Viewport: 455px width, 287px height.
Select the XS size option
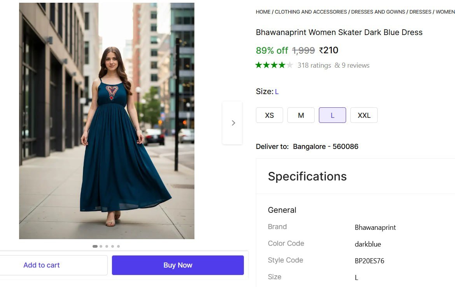pos(269,115)
